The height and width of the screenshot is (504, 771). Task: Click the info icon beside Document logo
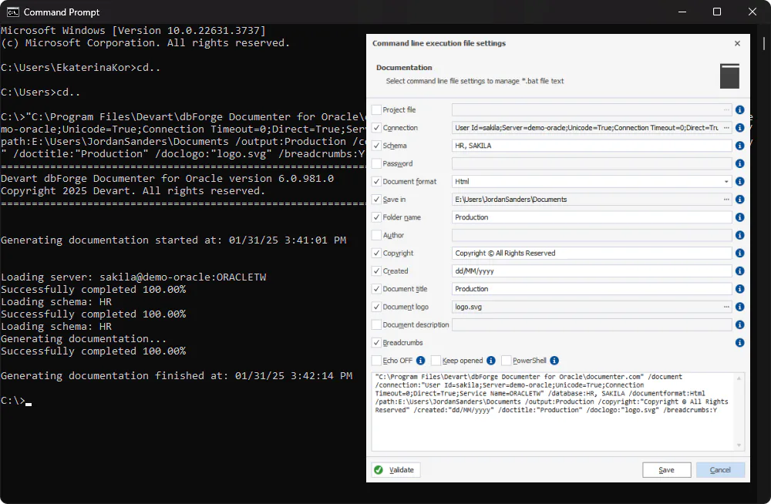[739, 307]
